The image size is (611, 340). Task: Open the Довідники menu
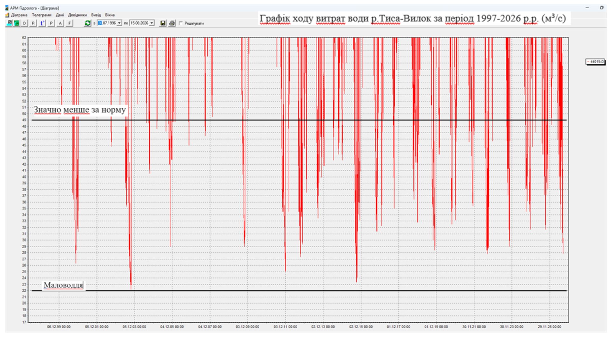(x=77, y=15)
